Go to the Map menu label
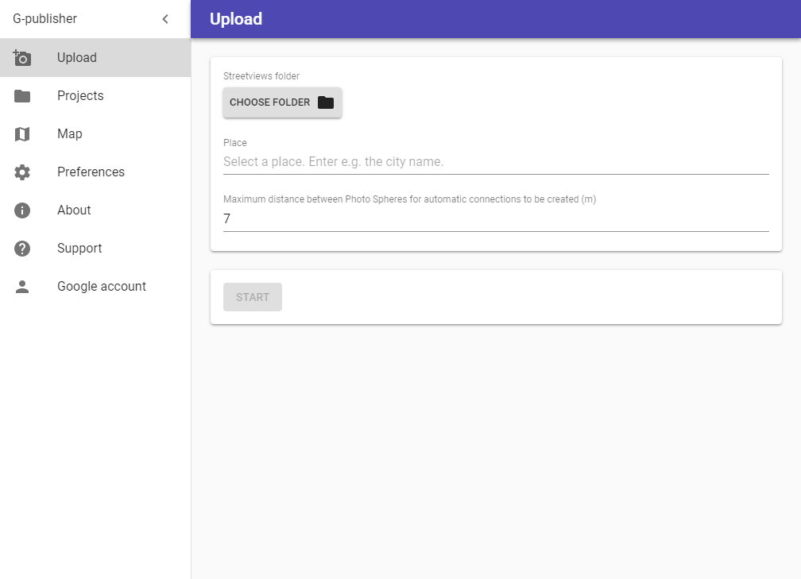 coord(70,134)
